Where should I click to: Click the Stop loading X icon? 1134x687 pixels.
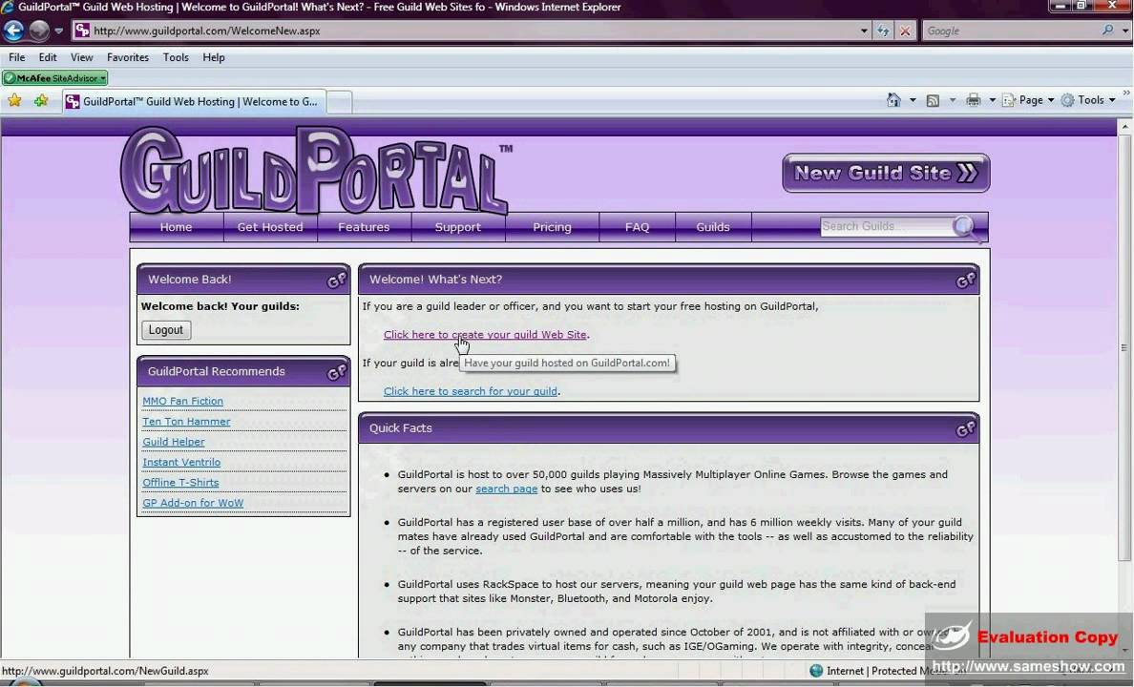point(906,31)
